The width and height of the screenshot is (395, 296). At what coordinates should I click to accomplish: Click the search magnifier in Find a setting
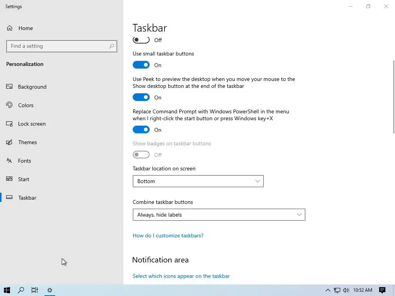click(x=111, y=46)
